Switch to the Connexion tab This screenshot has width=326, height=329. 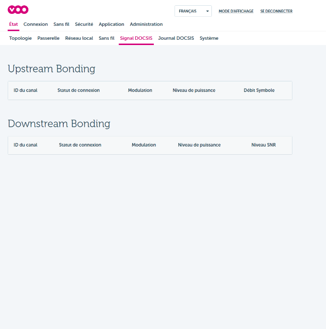(x=35, y=24)
